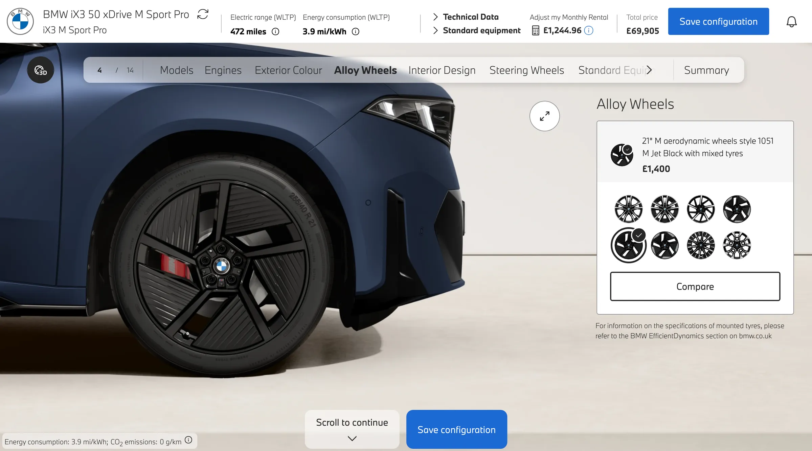Open the footer CO2 emissions info icon
Image resolution: width=812 pixels, height=451 pixels.
188,440
